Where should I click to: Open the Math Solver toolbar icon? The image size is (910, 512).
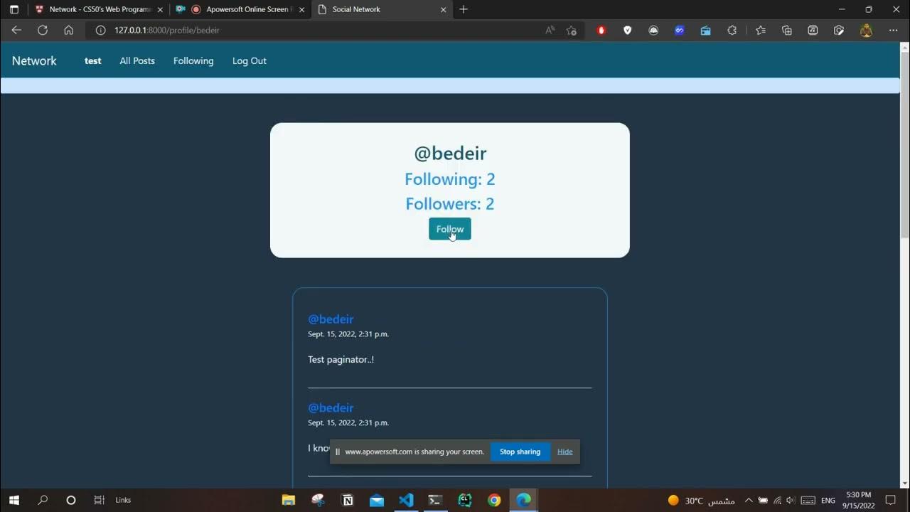coord(813,31)
